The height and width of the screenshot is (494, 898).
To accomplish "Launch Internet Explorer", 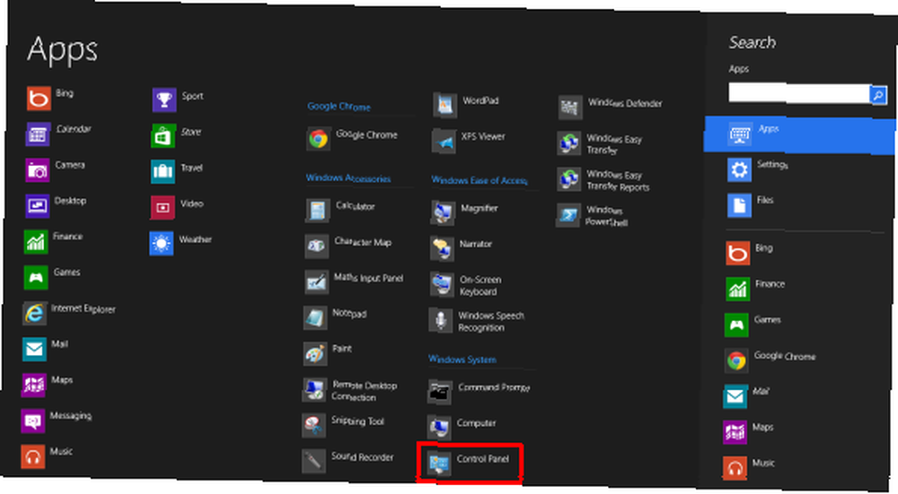I will coord(69,312).
